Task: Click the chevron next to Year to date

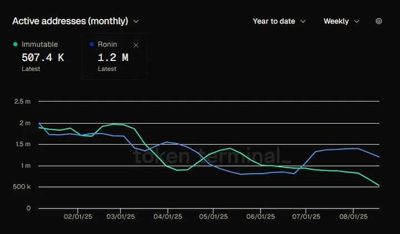Action: [x=303, y=22]
